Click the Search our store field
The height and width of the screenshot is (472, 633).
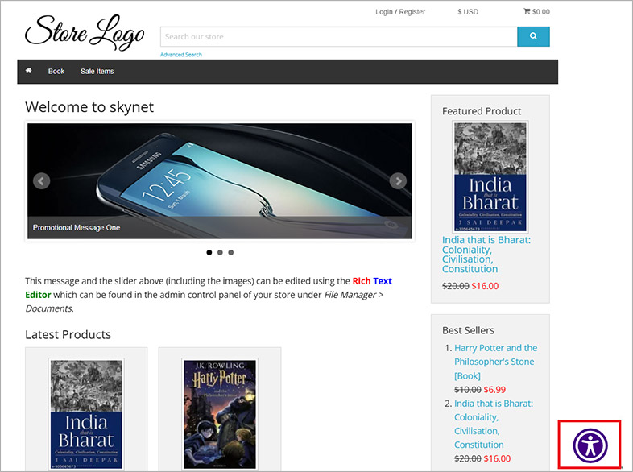click(x=339, y=37)
